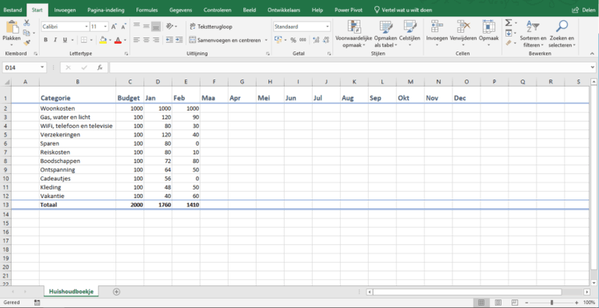This screenshot has width=599, height=308.
Task: Toggle italic formatting
Action: point(55,40)
